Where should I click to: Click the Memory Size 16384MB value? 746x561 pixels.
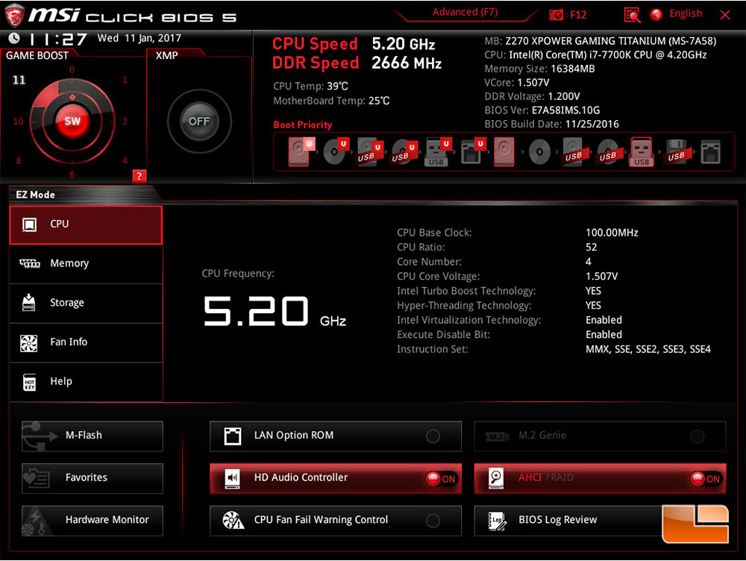tap(573, 69)
